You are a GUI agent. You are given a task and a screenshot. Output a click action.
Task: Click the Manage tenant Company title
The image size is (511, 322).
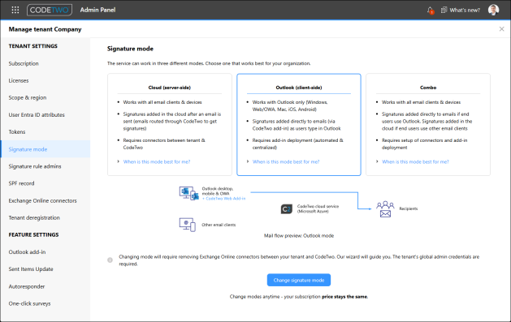coord(45,29)
